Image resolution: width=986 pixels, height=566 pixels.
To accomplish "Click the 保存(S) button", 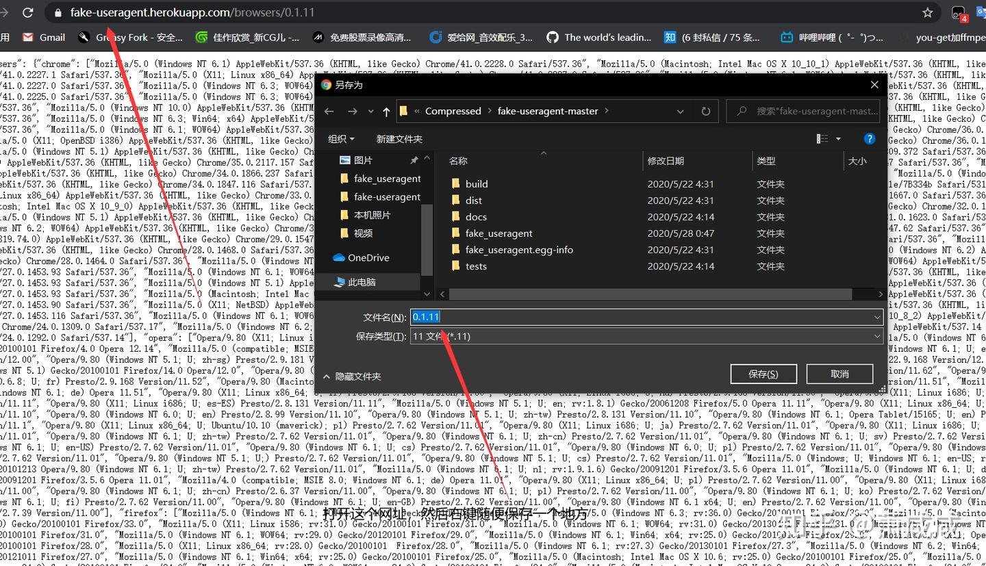I will [x=763, y=374].
